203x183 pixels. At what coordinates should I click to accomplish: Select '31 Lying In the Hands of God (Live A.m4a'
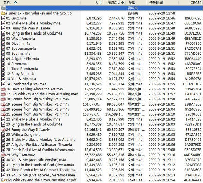[x=40, y=165]
